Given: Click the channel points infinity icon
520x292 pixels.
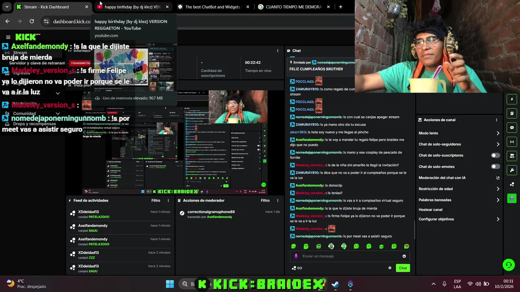Looking at the screenshot, I should pyautogui.click(x=297, y=268).
